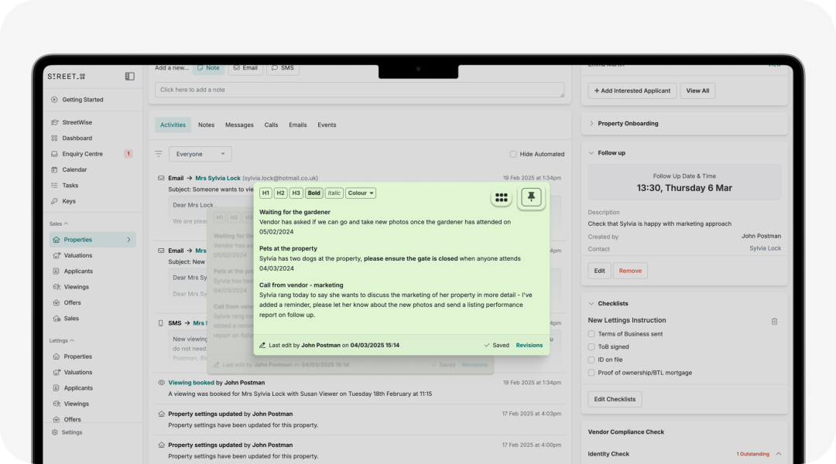Open the Sales item under Sales
Viewport: 836px width, 464px height.
coord(71,319)
